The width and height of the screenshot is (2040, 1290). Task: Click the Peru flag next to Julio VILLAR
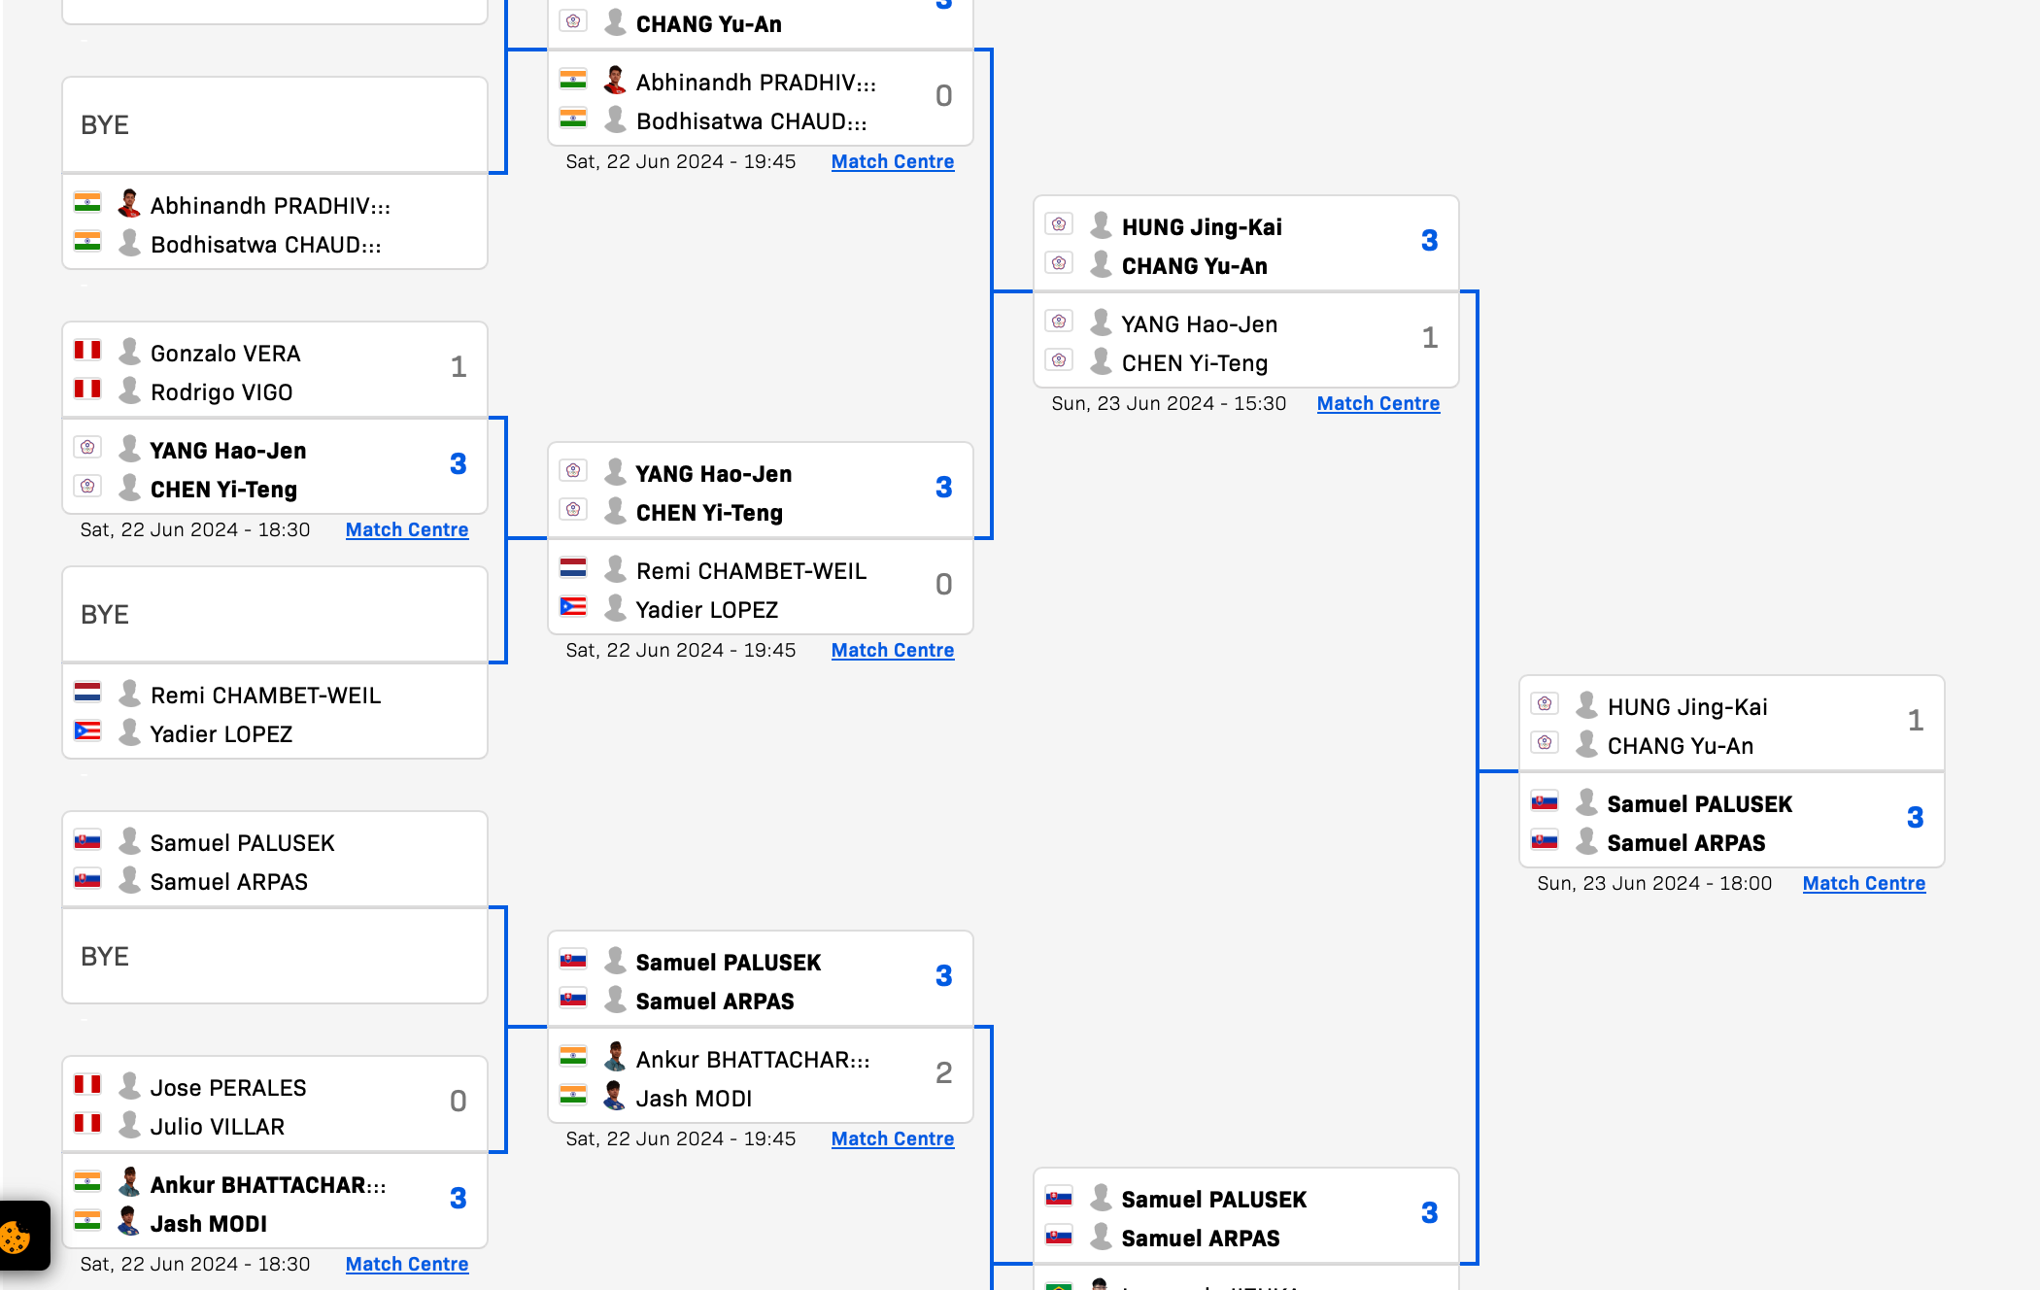click(x=87, y=1124)
